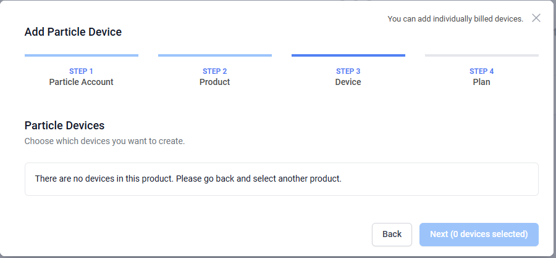Close the Add Particle Device dialog
556x258 pixels.
[x=536, y=18]
